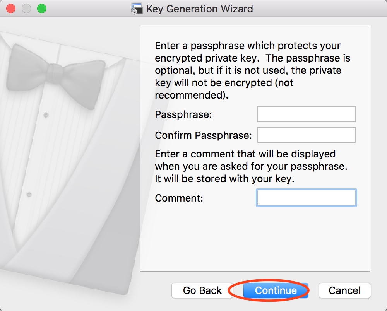The height and width of the screenshot is (311, 387).
Task: Click the lower shirt stud on the tuxedo
Action: point(29,195)
